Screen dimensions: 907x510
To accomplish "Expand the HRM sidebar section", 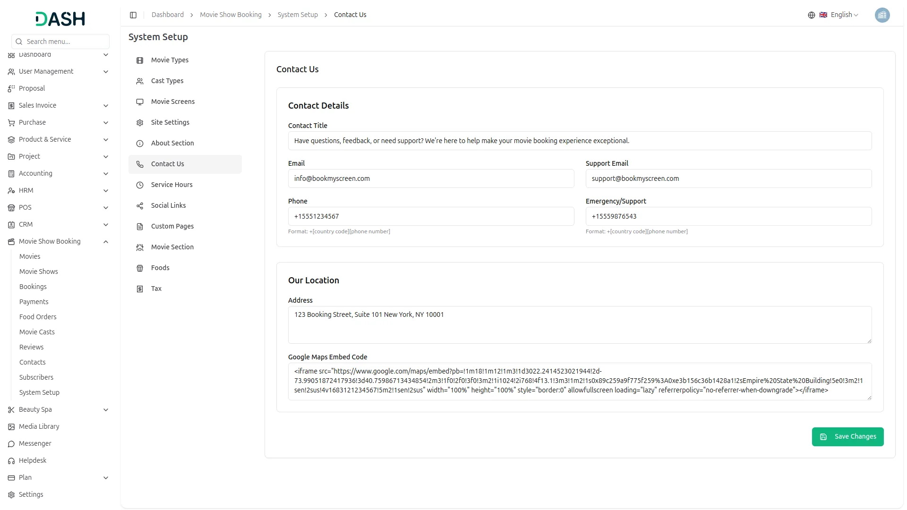I will [106, 190].
